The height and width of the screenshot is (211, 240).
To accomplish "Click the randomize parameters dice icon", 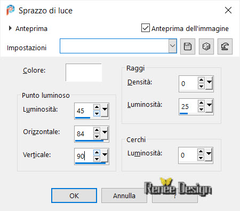I will pos(206,46).
